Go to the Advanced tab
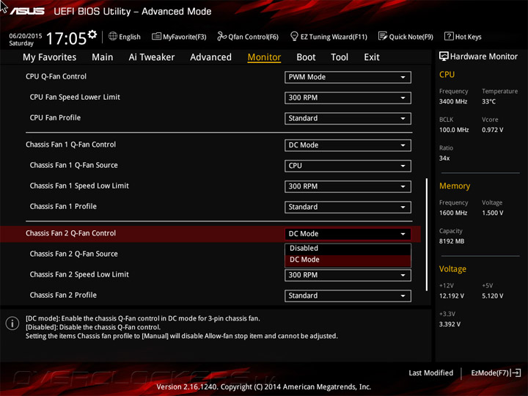Screen dimensions: 528x396 [210, 57]
